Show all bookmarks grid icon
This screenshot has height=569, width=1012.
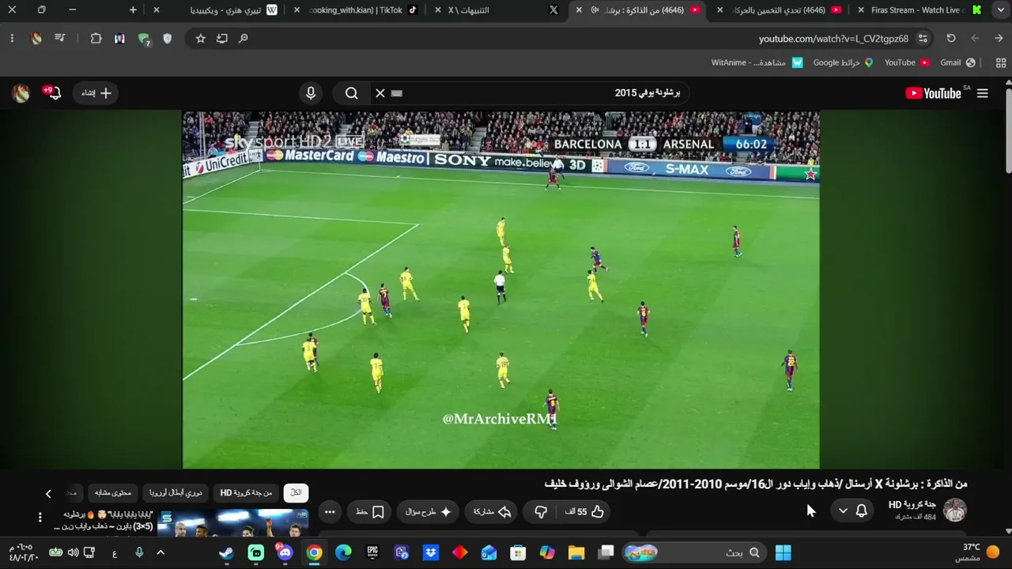point(1001,62)
